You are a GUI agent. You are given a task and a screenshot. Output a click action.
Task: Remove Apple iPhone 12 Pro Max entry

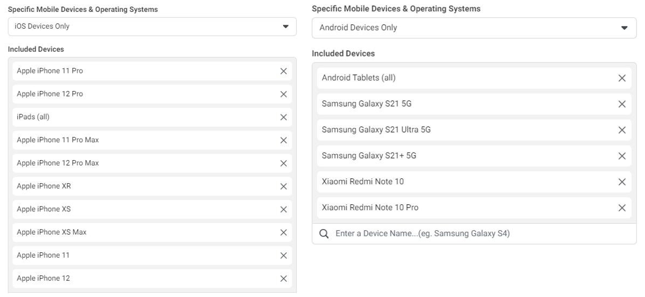click(x=283, y=163)
